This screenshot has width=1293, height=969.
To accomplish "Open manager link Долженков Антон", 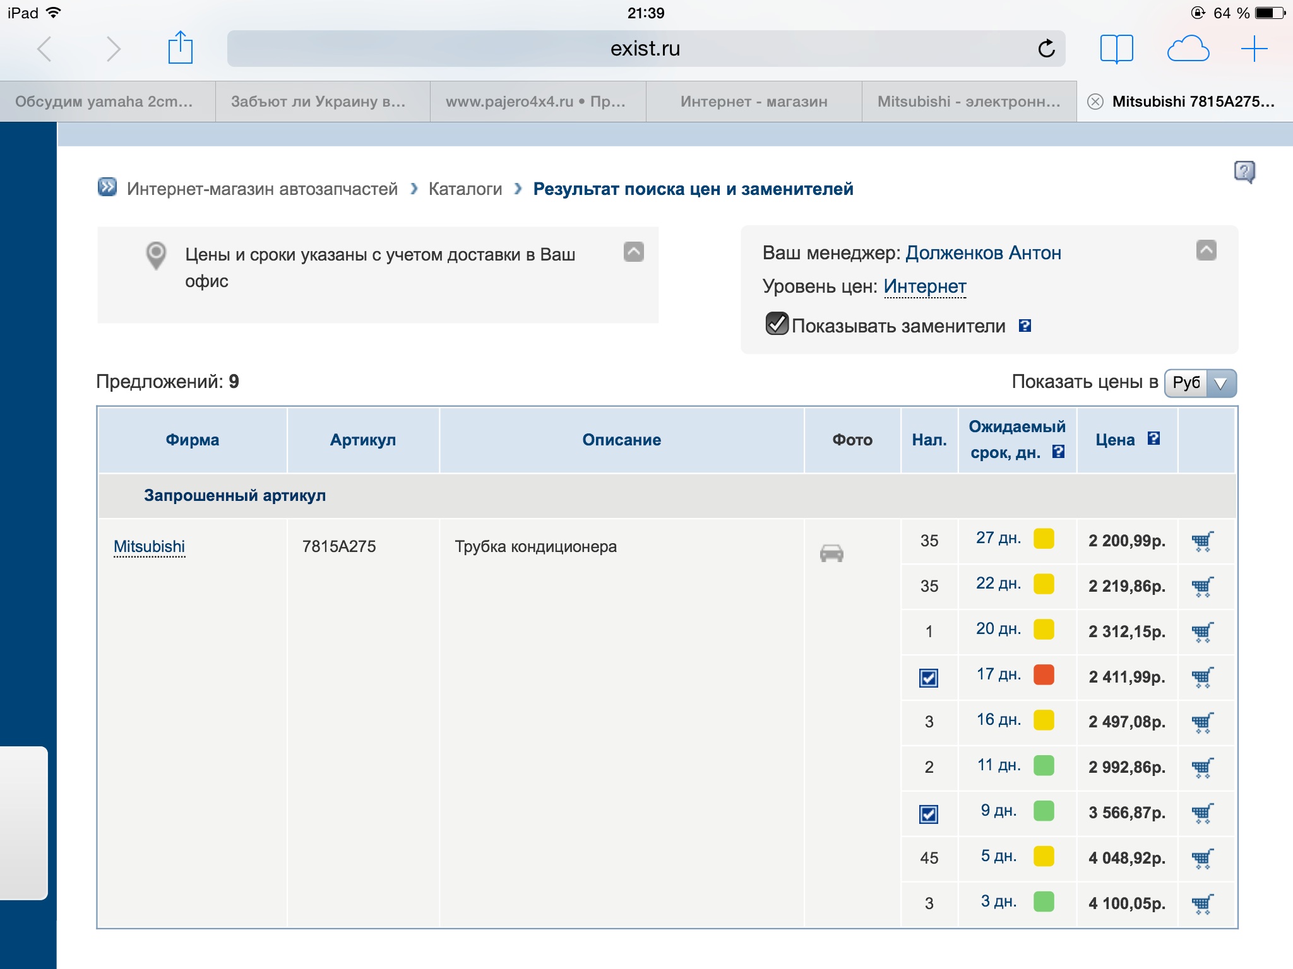I will [983, 253].
